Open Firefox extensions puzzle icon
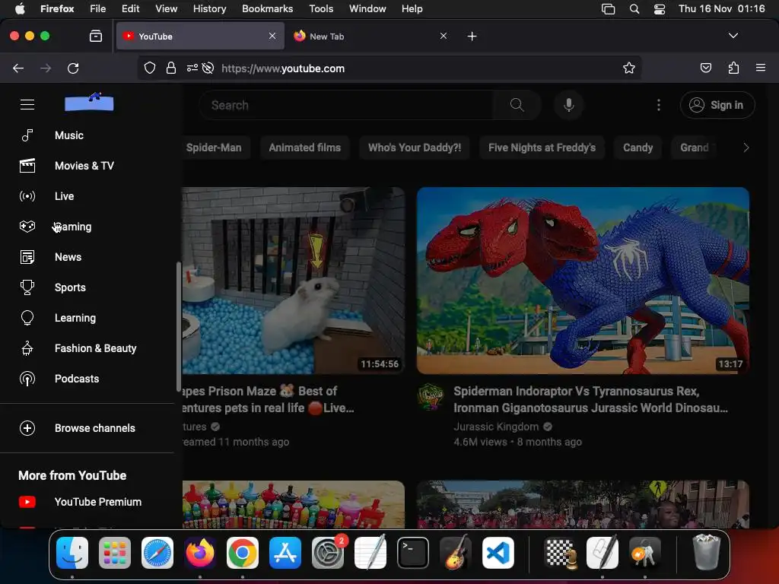Viewport: 779px width, 584px height. pyautogui.click(x=733, y=68)
